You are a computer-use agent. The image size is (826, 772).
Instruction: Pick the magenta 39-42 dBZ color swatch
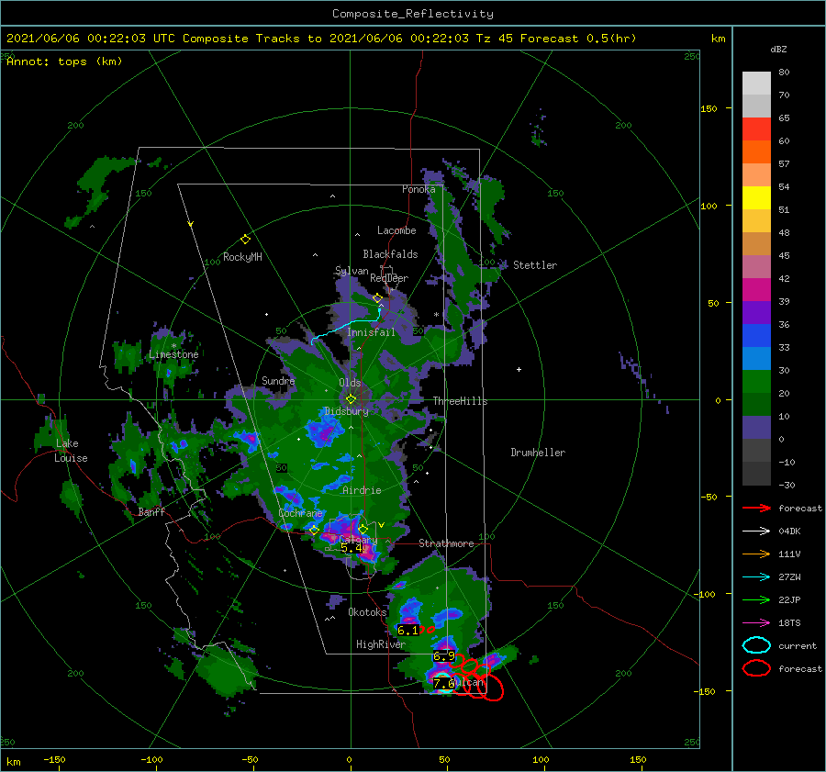pos(756,290)
